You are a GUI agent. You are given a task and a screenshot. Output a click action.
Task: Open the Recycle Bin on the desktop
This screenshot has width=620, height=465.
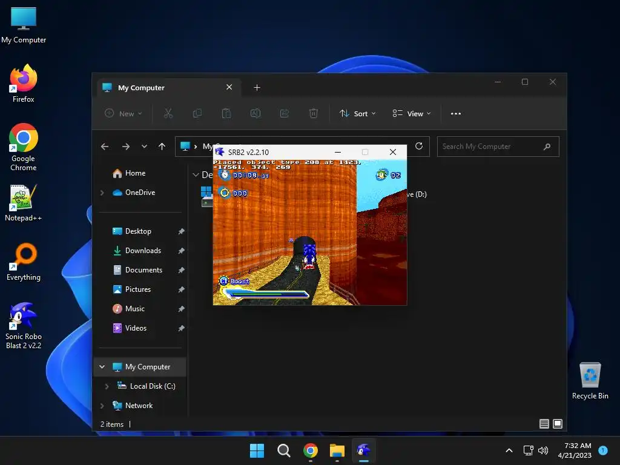pos(590,381)
